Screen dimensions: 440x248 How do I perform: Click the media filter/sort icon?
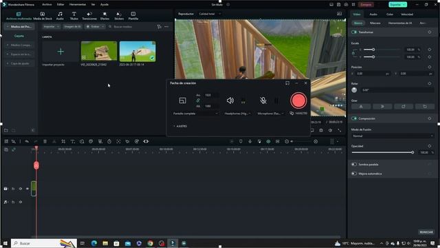159,26
